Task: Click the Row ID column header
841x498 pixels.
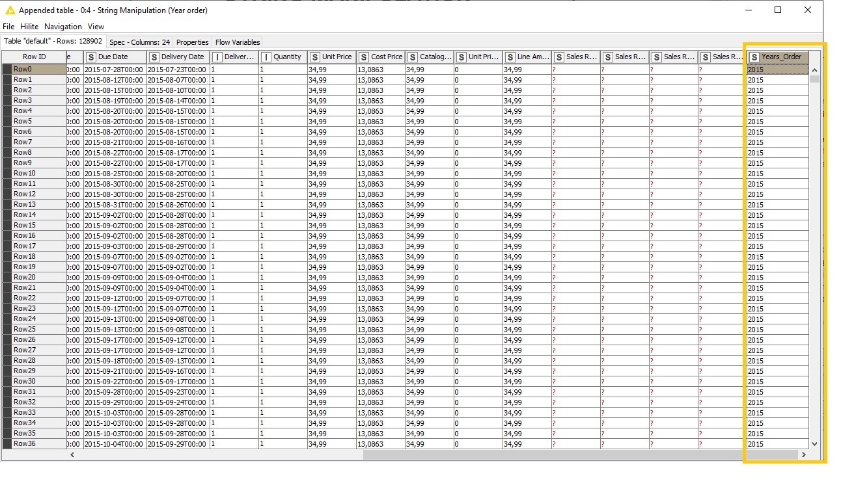Action: [x=34, y=57]
